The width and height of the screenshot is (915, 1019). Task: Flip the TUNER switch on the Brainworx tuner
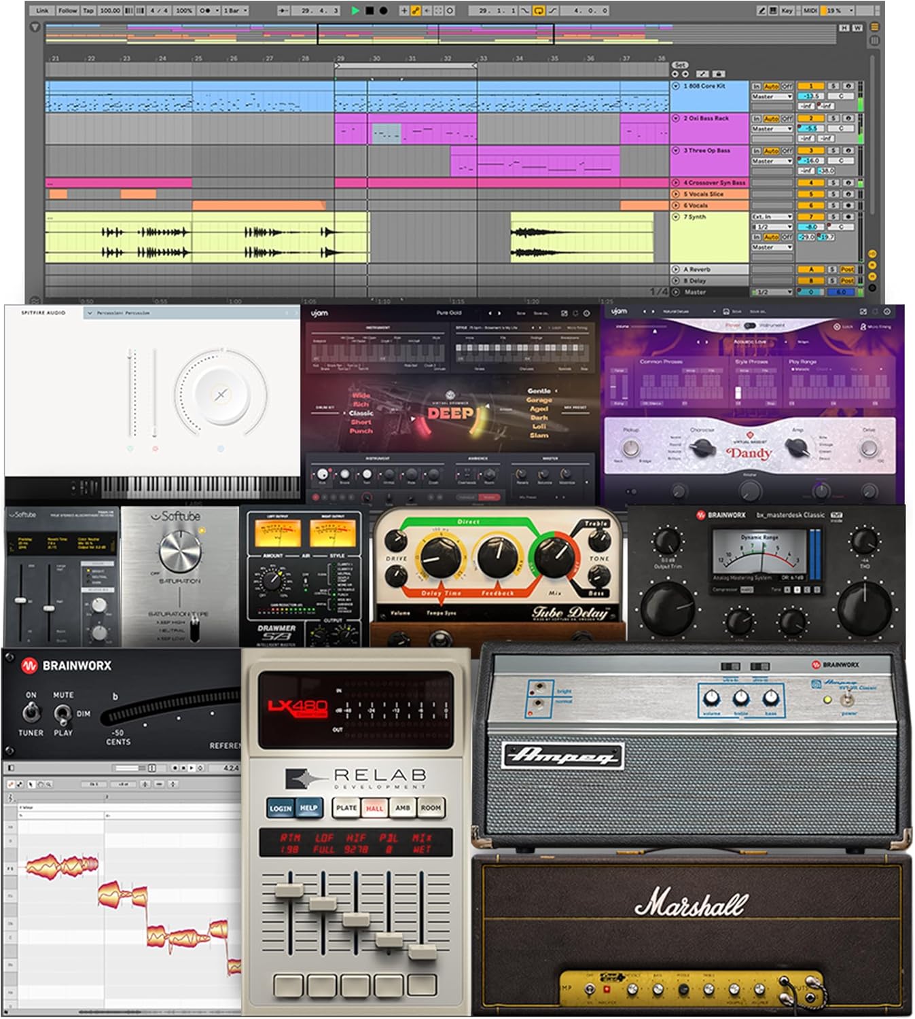coord(31,713)
